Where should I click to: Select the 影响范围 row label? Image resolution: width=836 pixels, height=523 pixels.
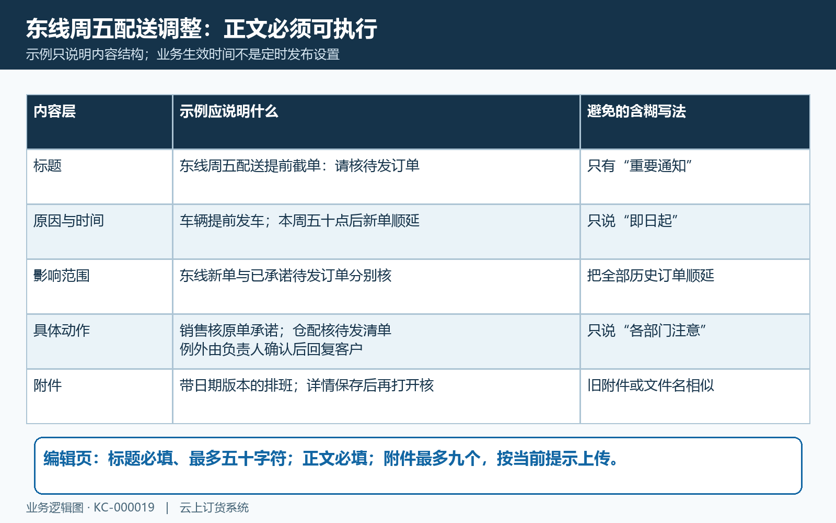click(99, 287)
